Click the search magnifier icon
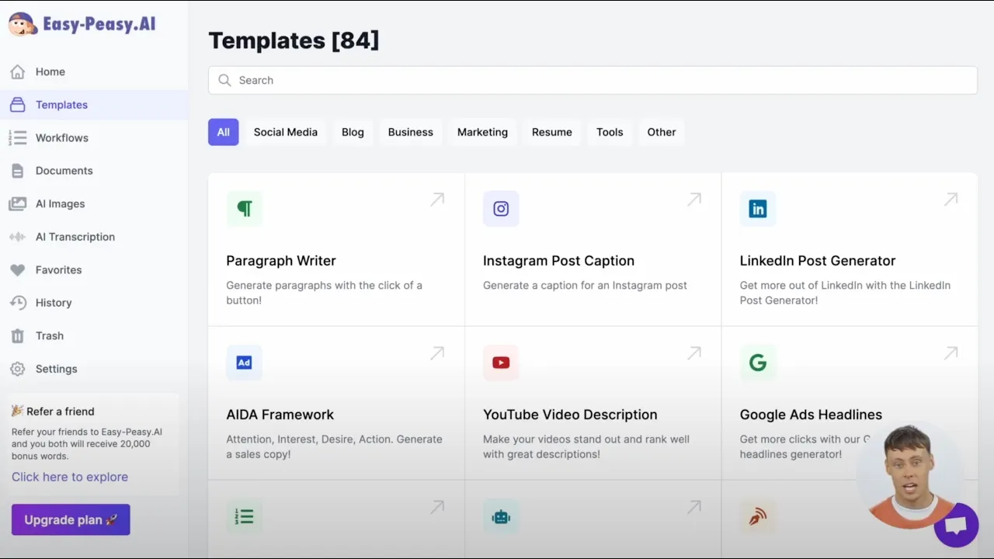Viewport: 994px width, 559px height. (224, 80)
